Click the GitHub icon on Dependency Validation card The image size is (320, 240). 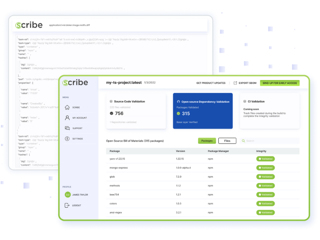pyautogui.click(x=178, y=102)
